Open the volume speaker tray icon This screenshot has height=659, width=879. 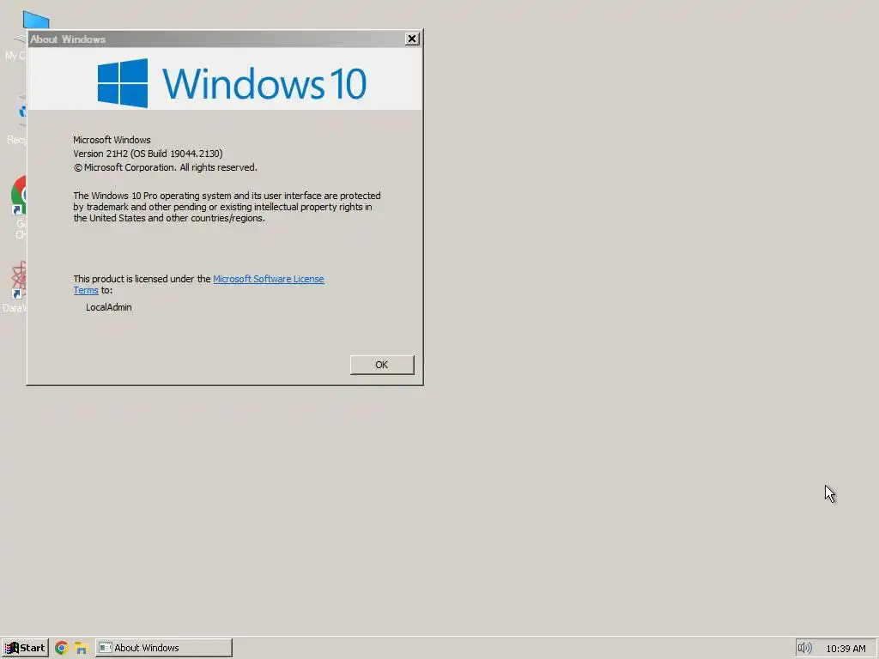pyautogui.click(x=804, y=648)
